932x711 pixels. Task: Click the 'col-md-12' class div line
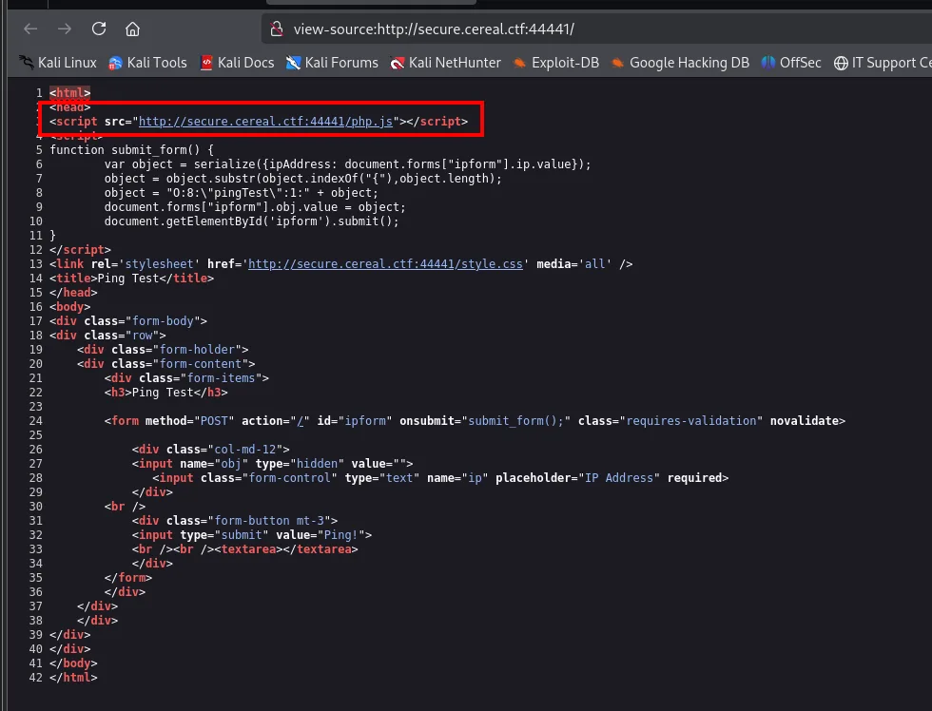[211, 449]
